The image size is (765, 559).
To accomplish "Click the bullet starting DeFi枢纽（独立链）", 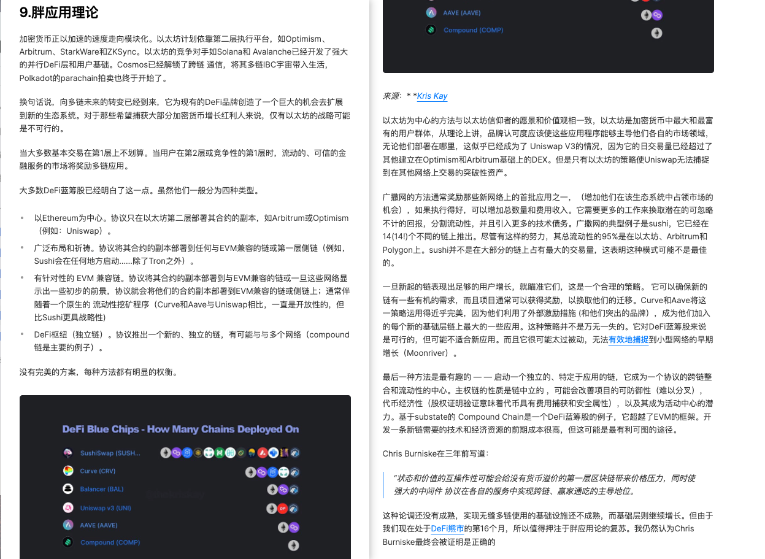I will click(x=191, y=341).
